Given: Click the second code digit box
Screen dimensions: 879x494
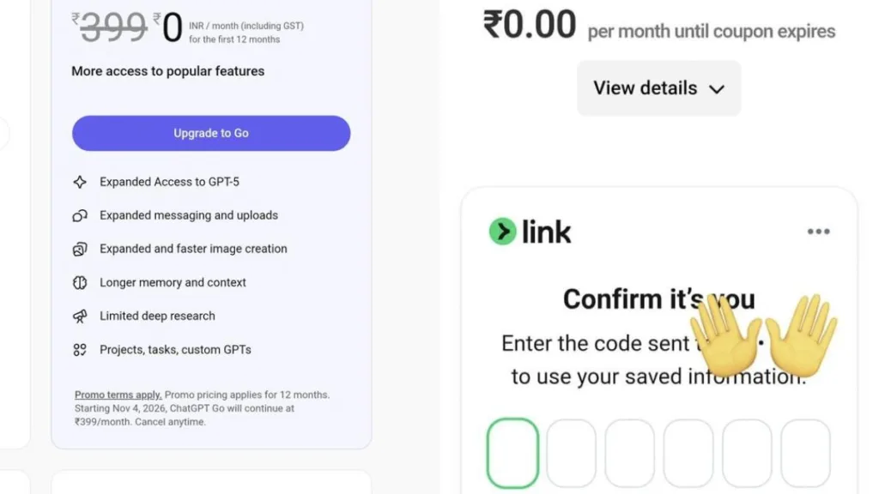Looking at the screenshot, I should tap(571, 454).
